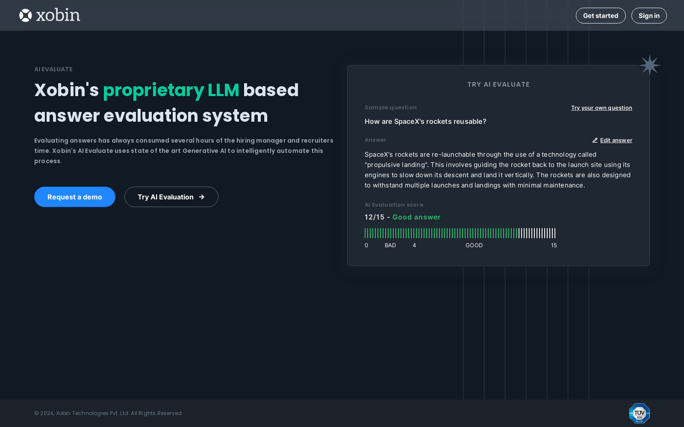This screenshot has width=684, height=427.
Task: Click the arrow icon in Try AI Evaluation
Action: pyautogui.click(x=202, y=197)
